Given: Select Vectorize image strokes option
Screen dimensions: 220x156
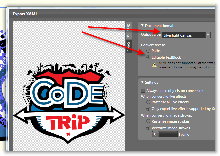Looking at the screenshot, I should [x=148, y=128].
